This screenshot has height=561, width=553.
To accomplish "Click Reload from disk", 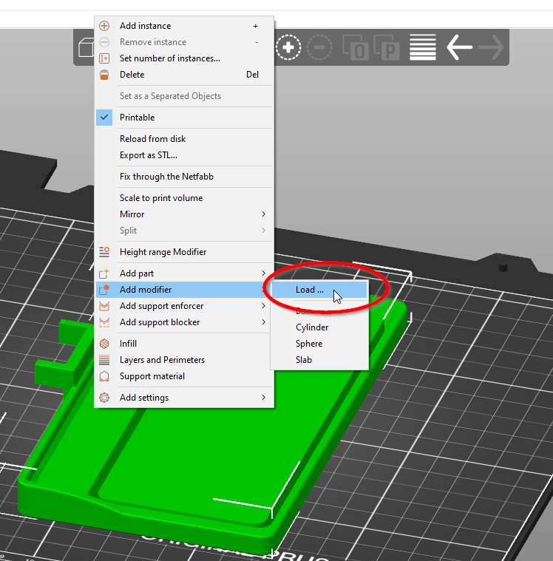I will pos(184,139).
